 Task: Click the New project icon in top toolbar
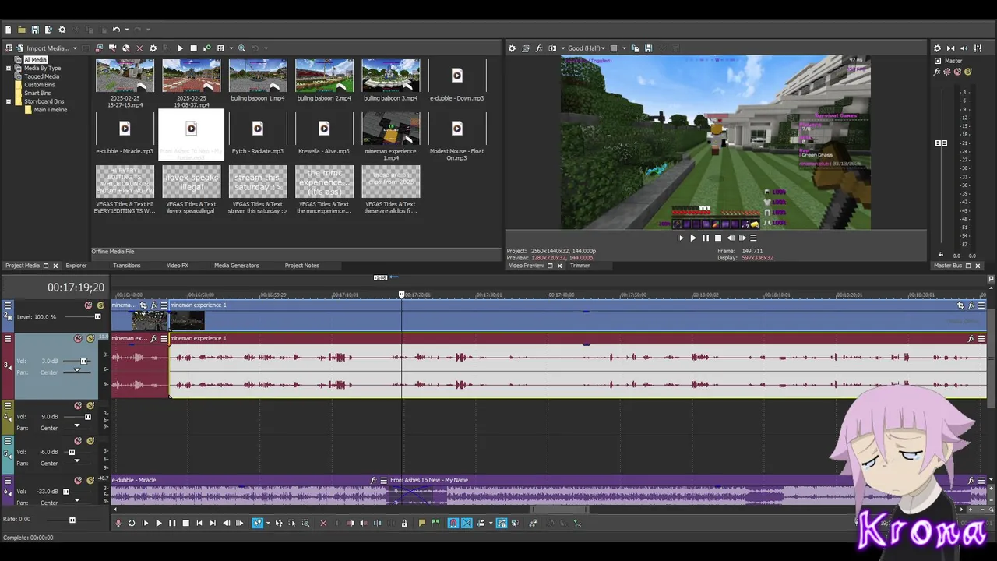click(9, 30)
